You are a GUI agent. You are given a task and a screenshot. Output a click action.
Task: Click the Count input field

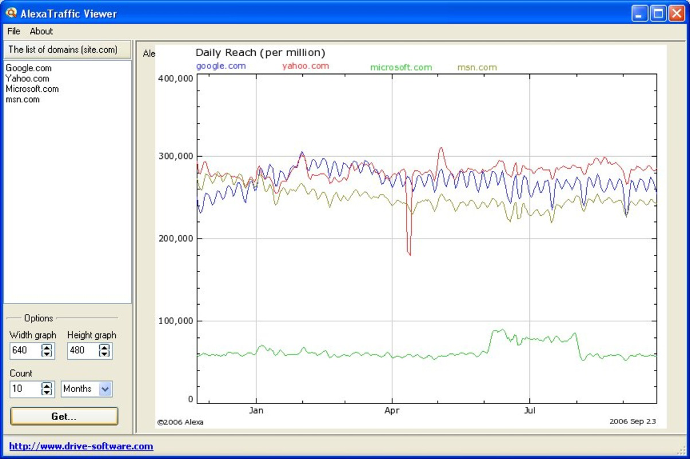[25, 389]
